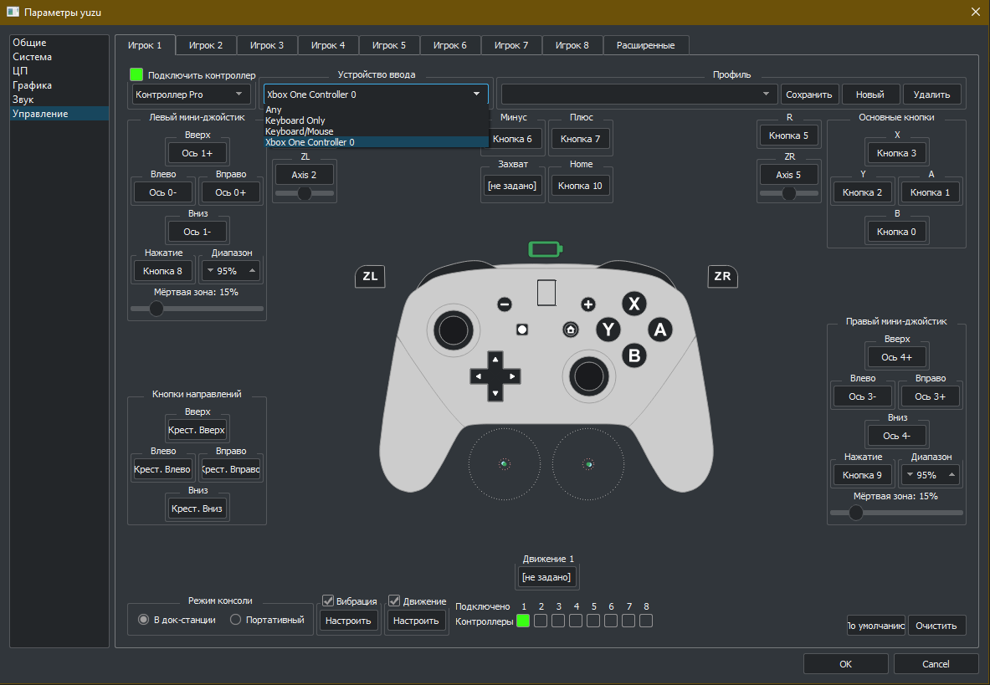
Task: Click the Сохранить profile button
Action: pyautogui.click(x=808, y=94)
